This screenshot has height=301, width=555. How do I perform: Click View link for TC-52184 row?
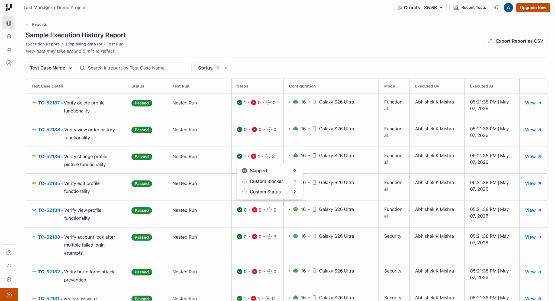533,210
